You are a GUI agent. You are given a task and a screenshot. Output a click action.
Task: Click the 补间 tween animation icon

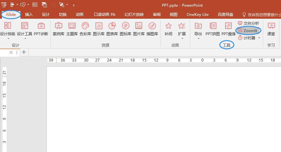pyautogui.click(x=169, y=29)
